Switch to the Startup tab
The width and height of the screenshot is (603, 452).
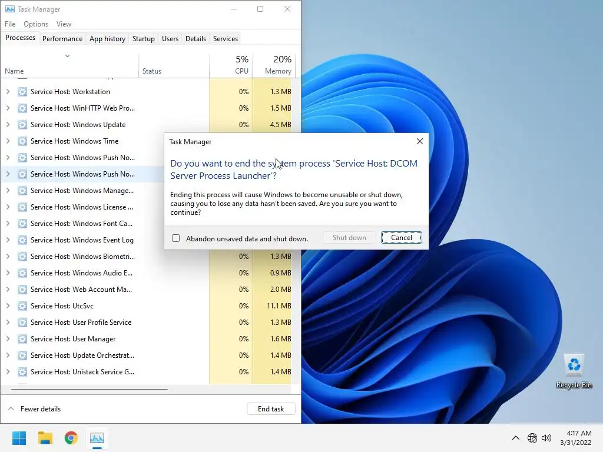144,39
